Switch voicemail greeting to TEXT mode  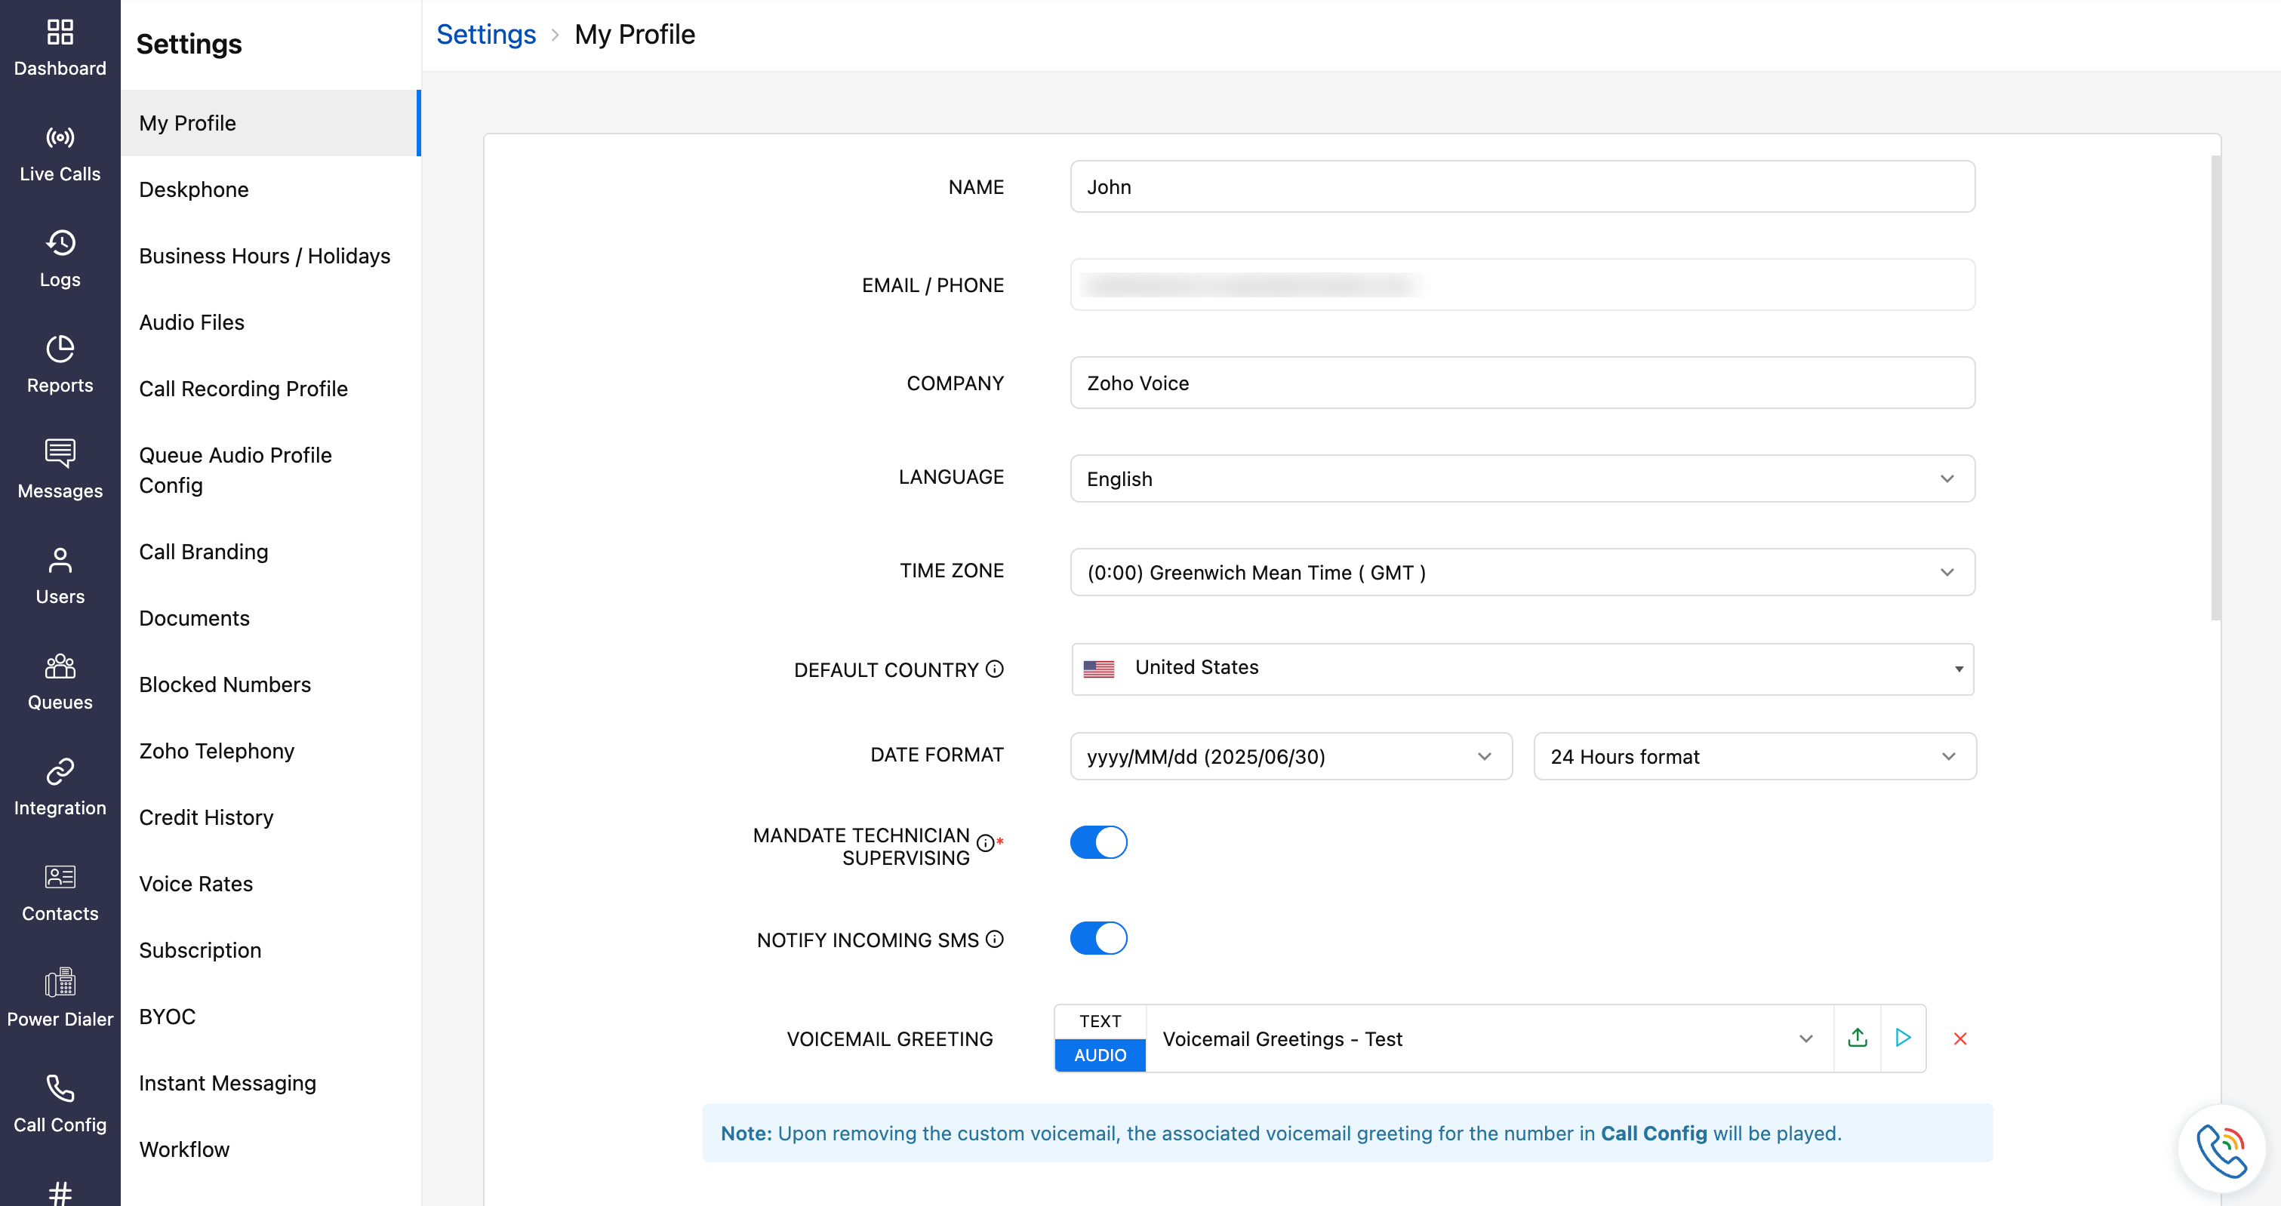click(1100, 1021)
